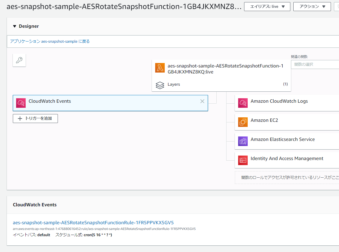
Task: Click the Designer heading text
Action: (29, 26)
